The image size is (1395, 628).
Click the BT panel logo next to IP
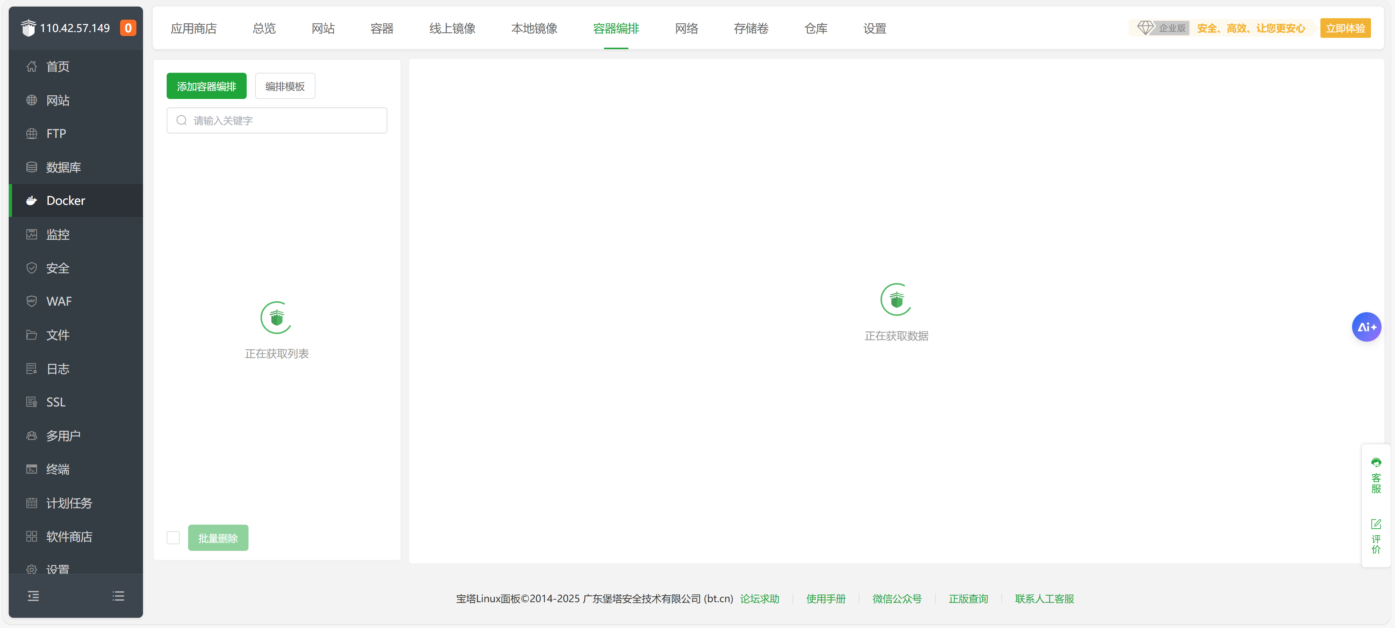pos(28,28)
